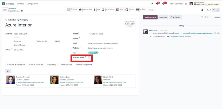Click the attachment paperclip icon
This screenshot has width=222, height=109.
pos(202,17)
